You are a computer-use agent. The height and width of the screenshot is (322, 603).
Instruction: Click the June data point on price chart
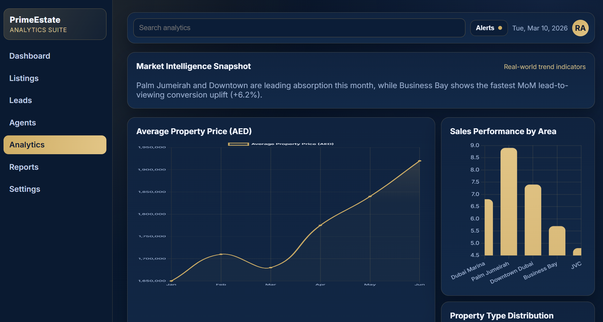[420, 160]
